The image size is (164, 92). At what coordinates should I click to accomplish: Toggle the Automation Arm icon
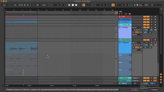click(84, 5)
